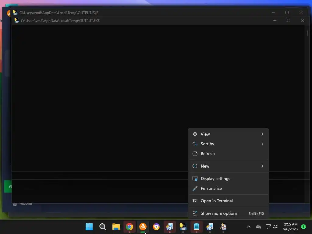Open installer icon right of Notepad icon
Viewport: 312px width, 234px height.
click(210, 227)
